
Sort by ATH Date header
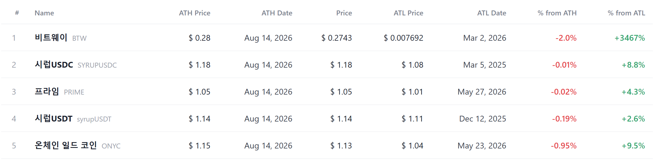pos(277,13)
